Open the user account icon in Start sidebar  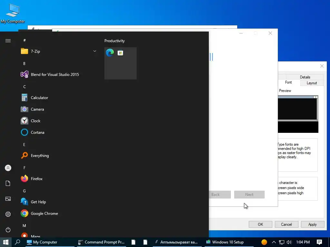coord(8,168)
